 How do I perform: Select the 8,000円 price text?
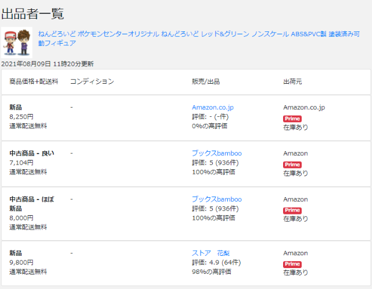[x=22, y=218]
